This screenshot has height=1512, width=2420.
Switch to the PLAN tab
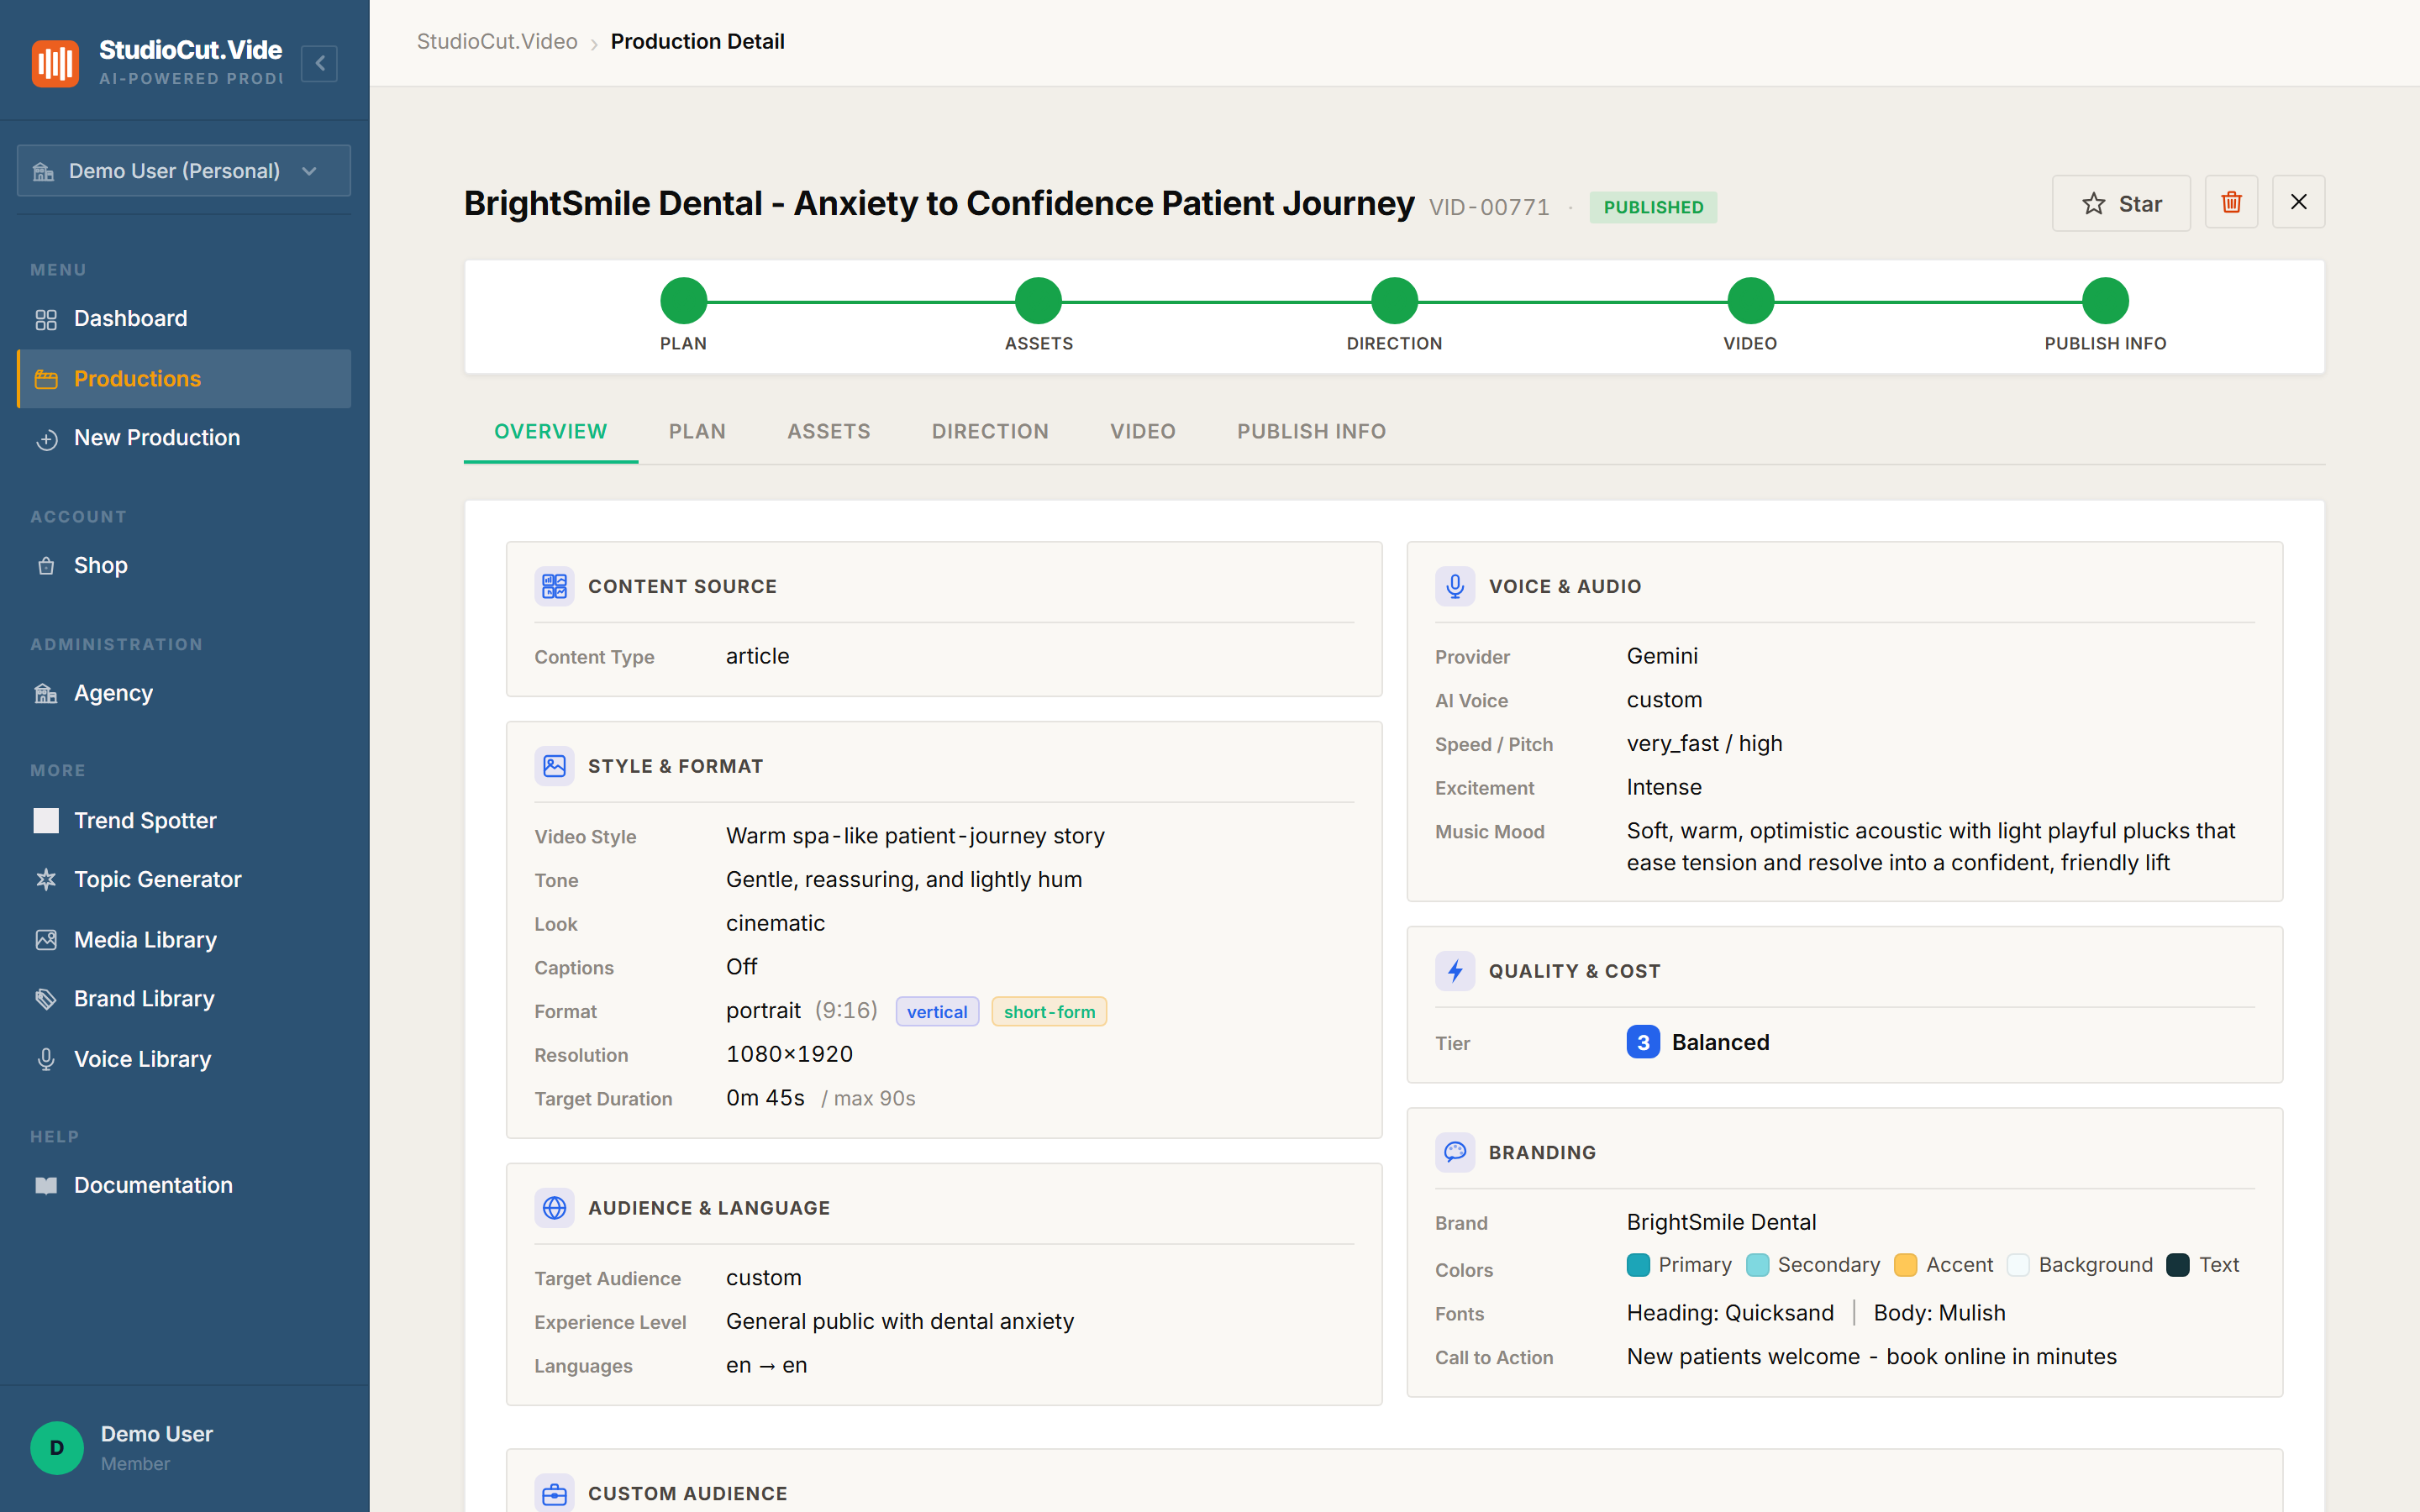click(697, 432)
